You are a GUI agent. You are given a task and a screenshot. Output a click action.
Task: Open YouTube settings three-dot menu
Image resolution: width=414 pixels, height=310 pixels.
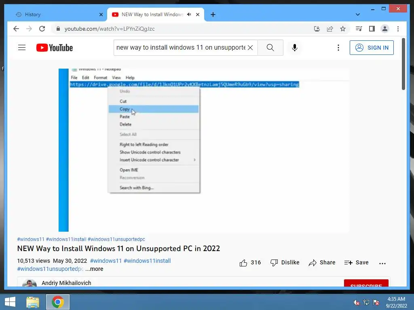[x=338, y=48]
